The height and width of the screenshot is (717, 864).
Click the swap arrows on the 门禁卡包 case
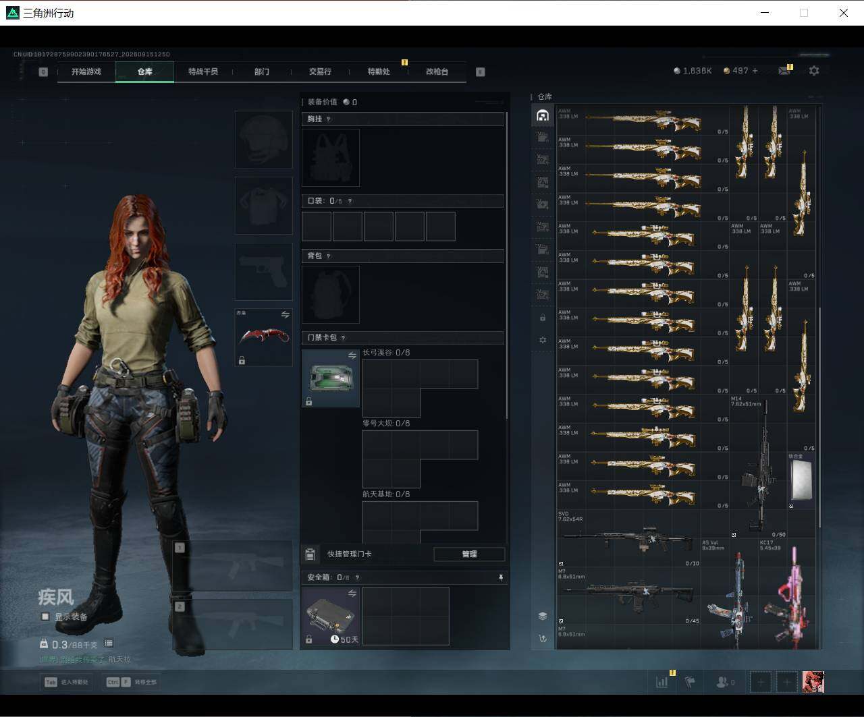click(352, 355)
